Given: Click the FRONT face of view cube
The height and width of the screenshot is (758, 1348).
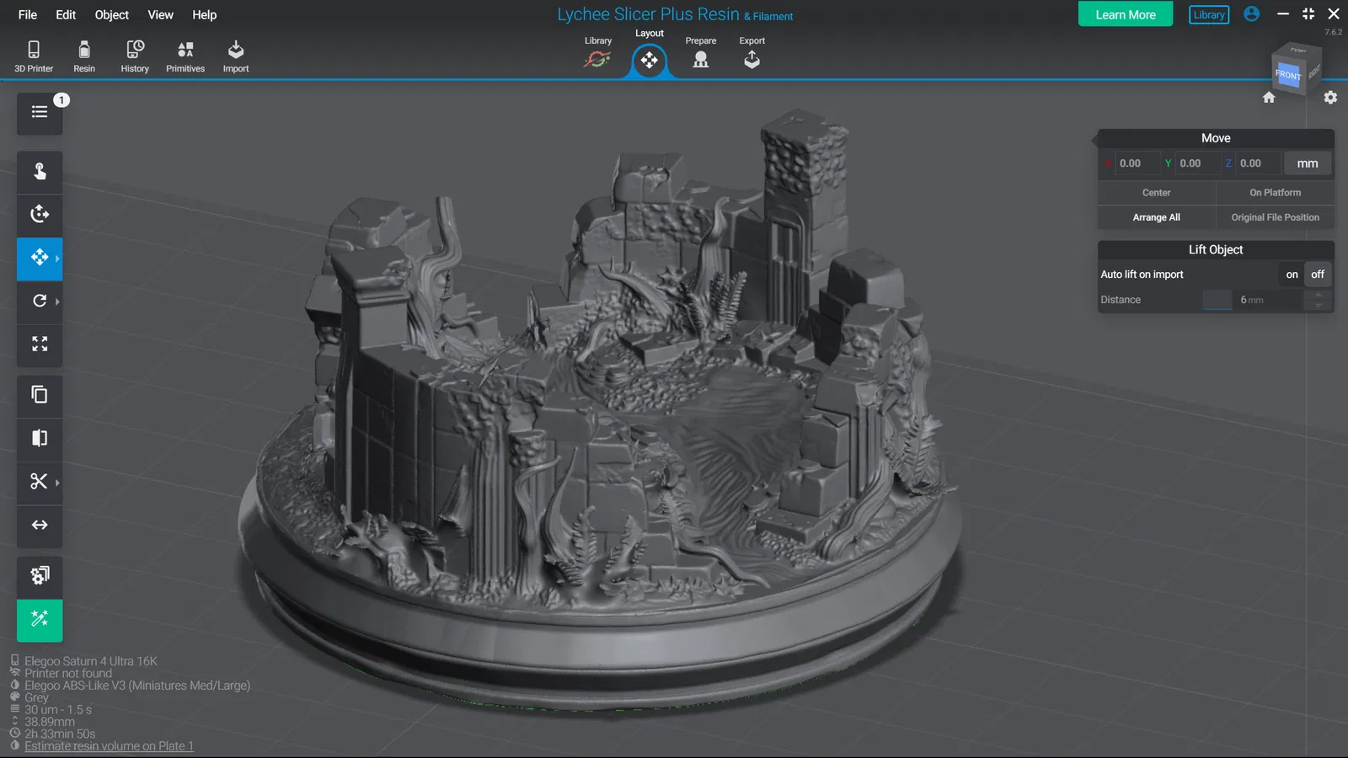Looking at the screenshot, I should [x=1288, y=75].
